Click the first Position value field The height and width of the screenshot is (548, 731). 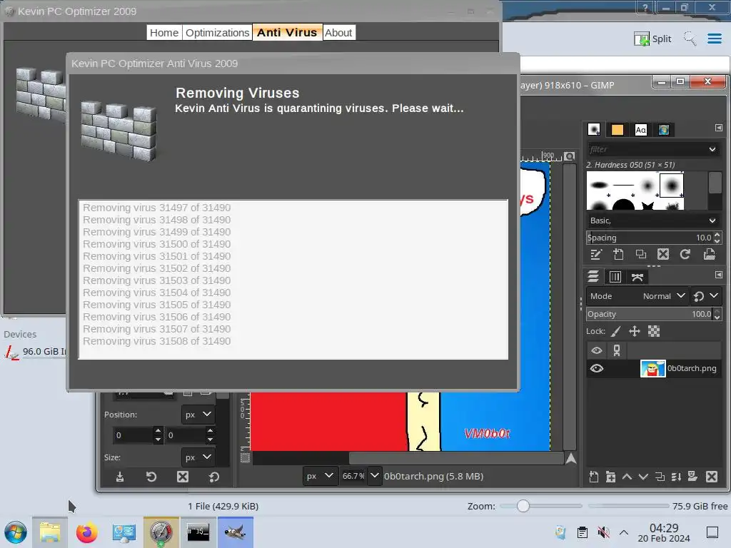[133, 435]
